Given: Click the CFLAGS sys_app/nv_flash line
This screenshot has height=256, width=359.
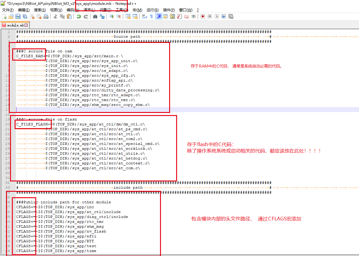Looking at the screenshot, I should pyautogui.click(x=61, y=232).
